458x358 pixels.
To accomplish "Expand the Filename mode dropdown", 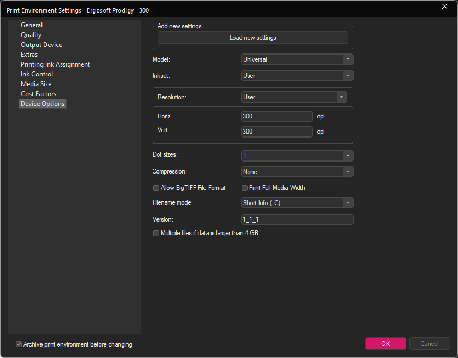I will tap(348, 203).
